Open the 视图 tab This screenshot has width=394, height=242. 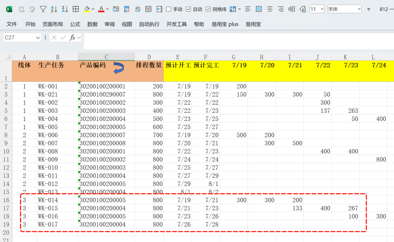click(x=127, y=24)
